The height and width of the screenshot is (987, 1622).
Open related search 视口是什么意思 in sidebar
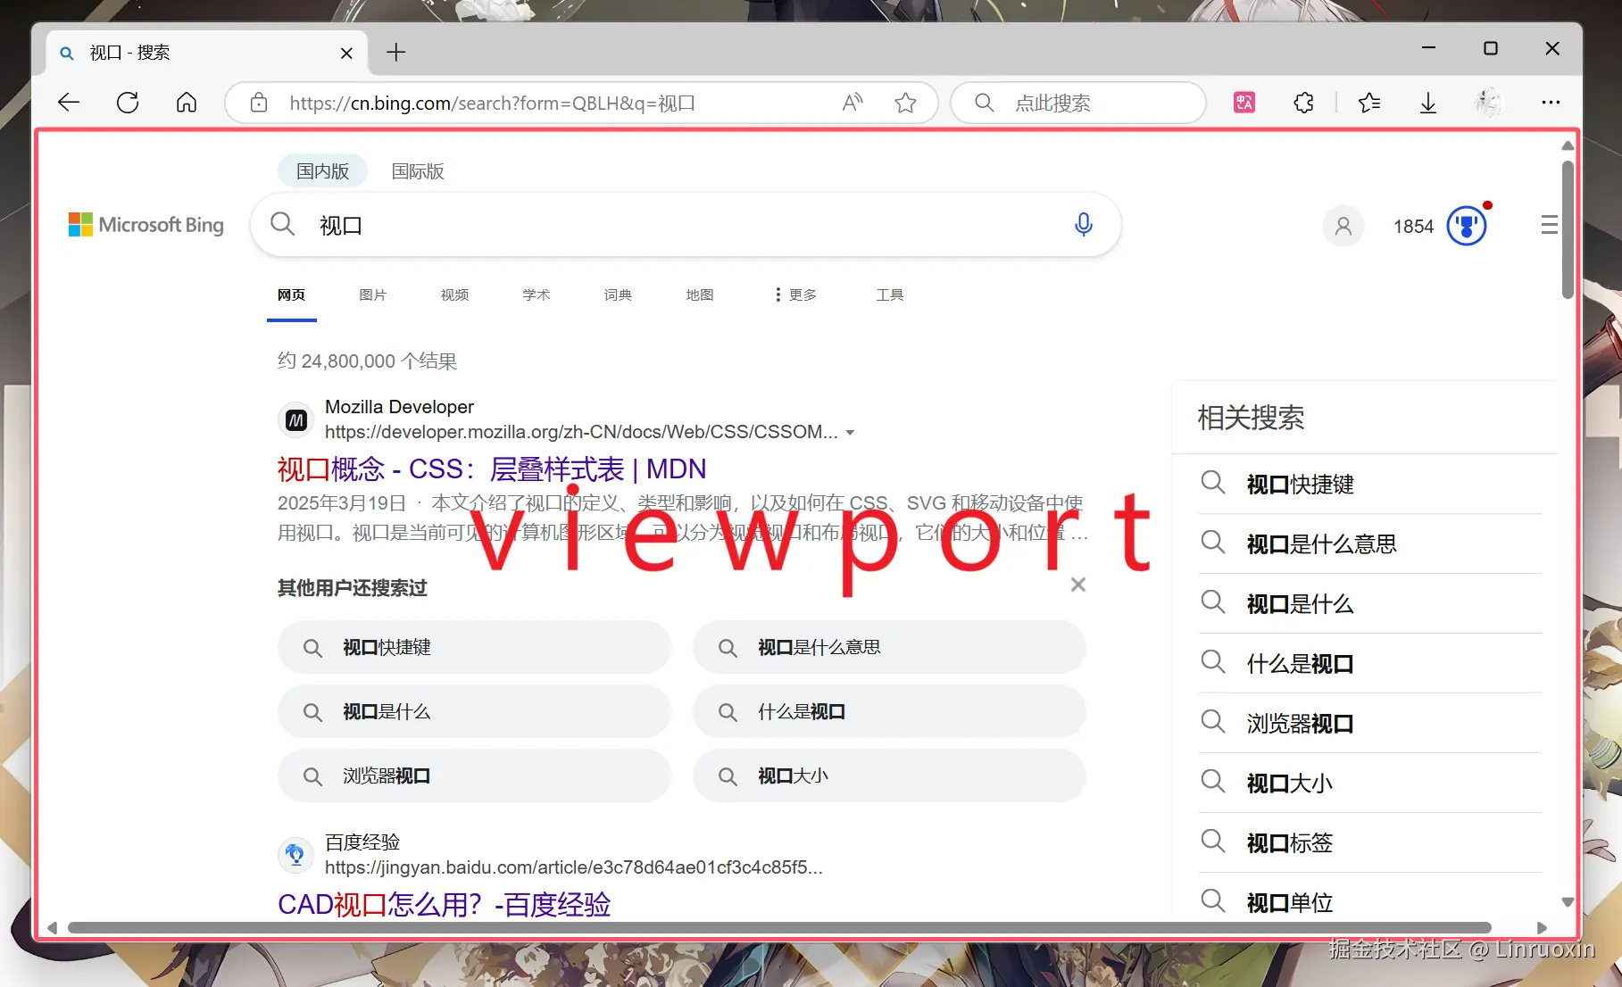tap(1370, 544)
